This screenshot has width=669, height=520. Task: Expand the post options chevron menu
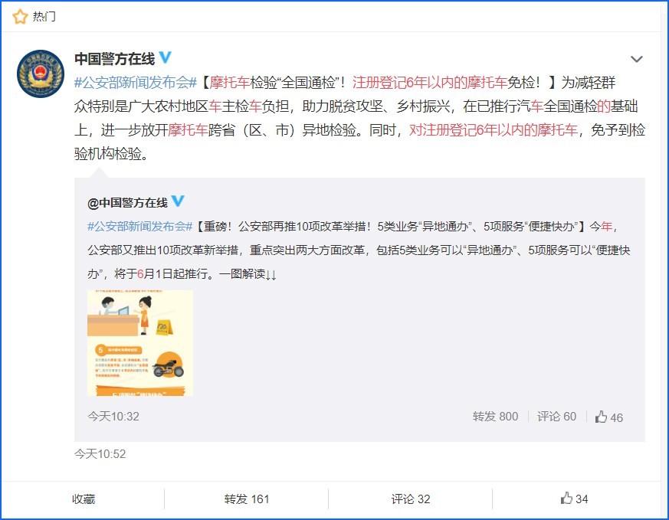[x=636, y=59]
